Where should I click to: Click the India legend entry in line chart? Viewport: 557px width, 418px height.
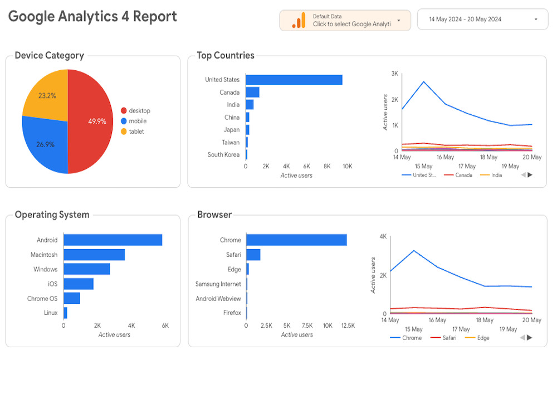(x=491, y=175)
